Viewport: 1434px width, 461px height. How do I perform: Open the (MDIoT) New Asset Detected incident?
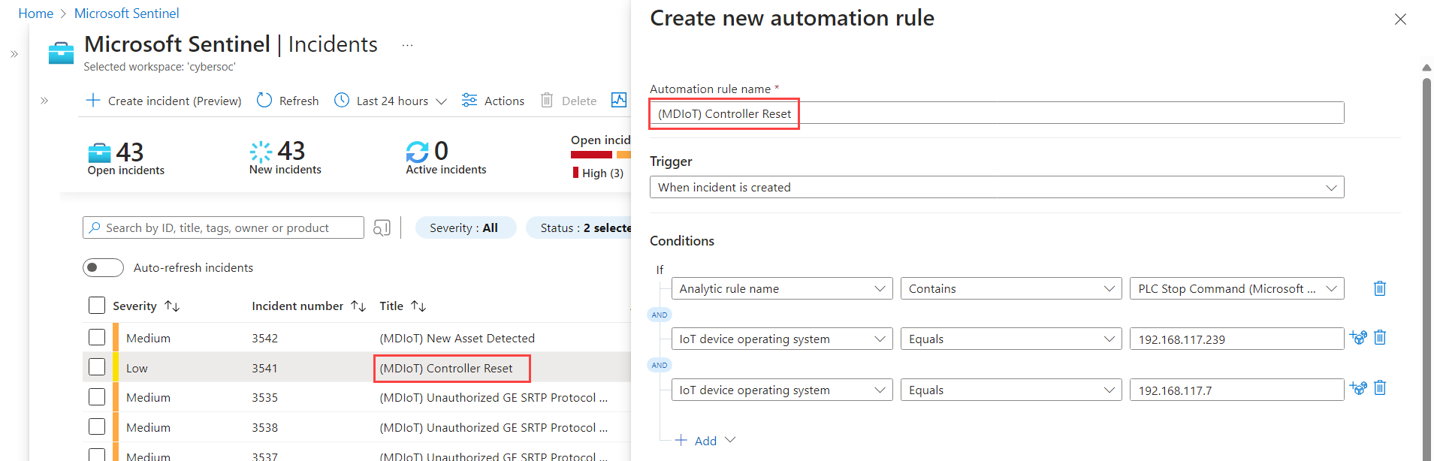457,338
